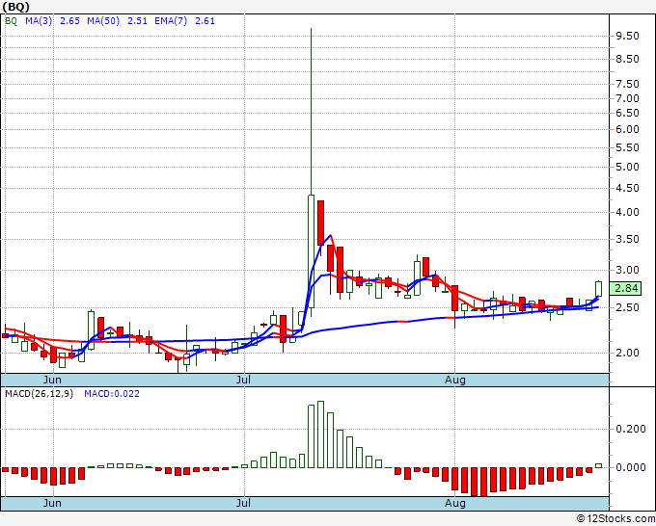Select the MA(3) value 2.65

(x=69, y=21)
